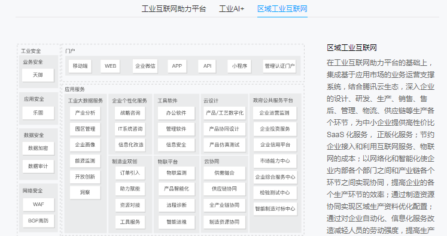Click the WEB portal box

tap(110, 66)
